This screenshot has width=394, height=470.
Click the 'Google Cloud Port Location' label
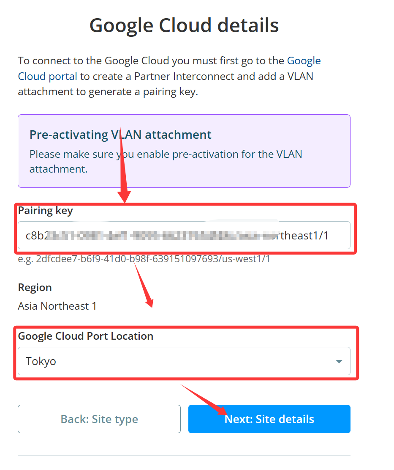(86, 336)
